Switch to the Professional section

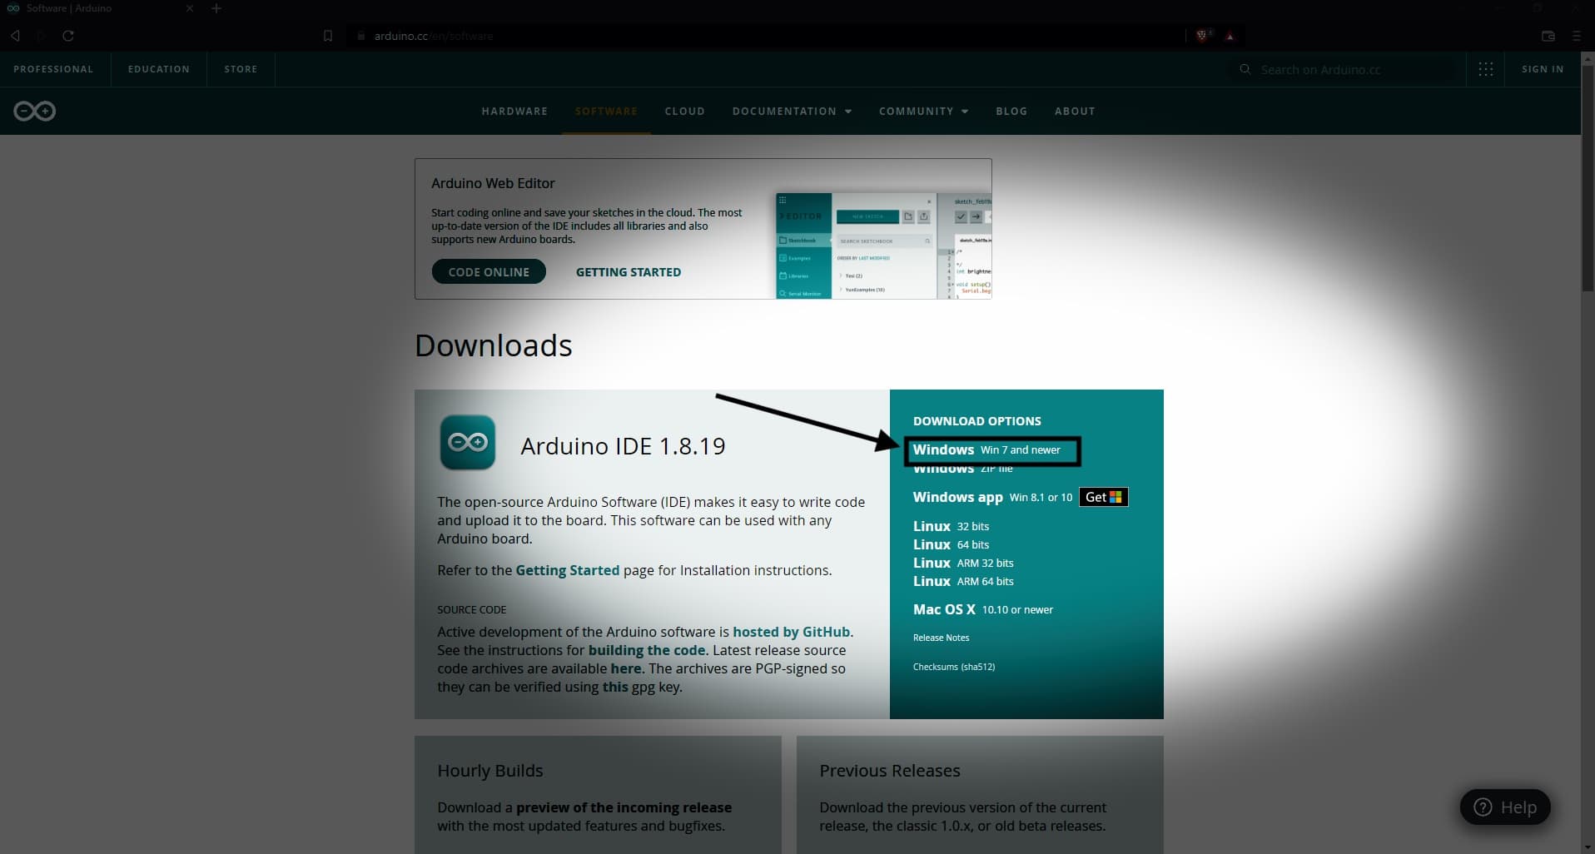tap(53, 69)
